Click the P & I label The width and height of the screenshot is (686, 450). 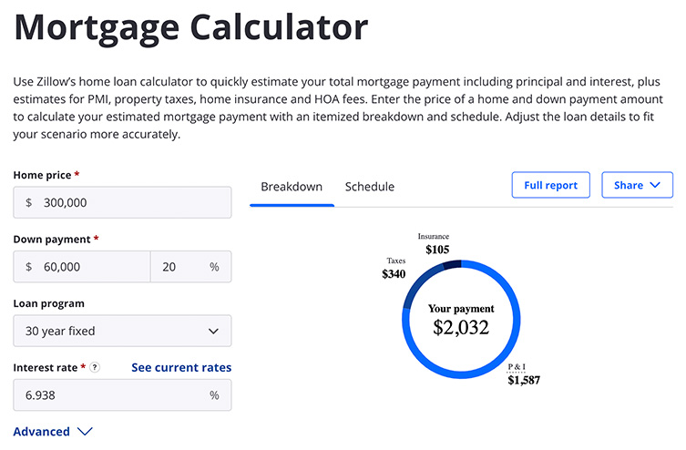pos(517,368)
